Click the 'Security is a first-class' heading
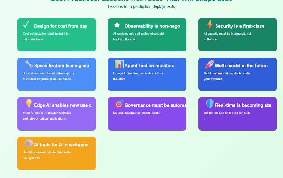The width and height of the screenshot is (283, 178). [x=240, y=26]
